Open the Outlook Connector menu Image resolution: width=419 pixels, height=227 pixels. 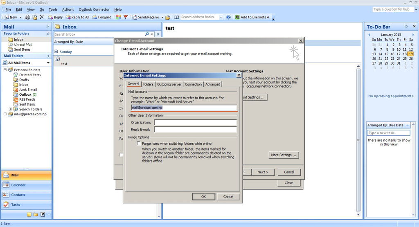(94, 9)
